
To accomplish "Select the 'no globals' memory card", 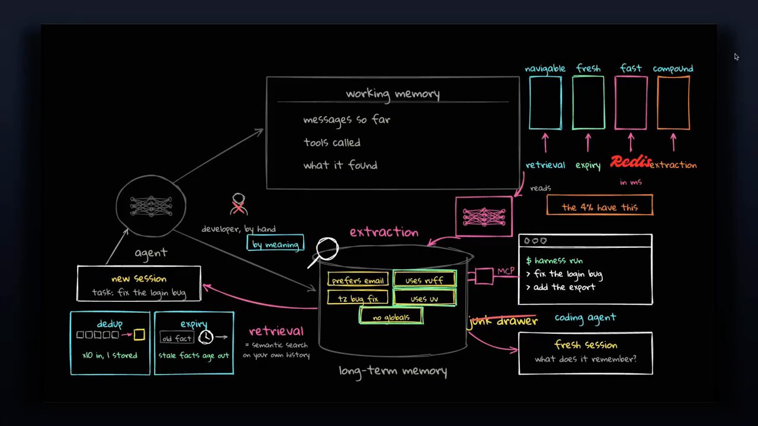I will (x=391, y=317).
